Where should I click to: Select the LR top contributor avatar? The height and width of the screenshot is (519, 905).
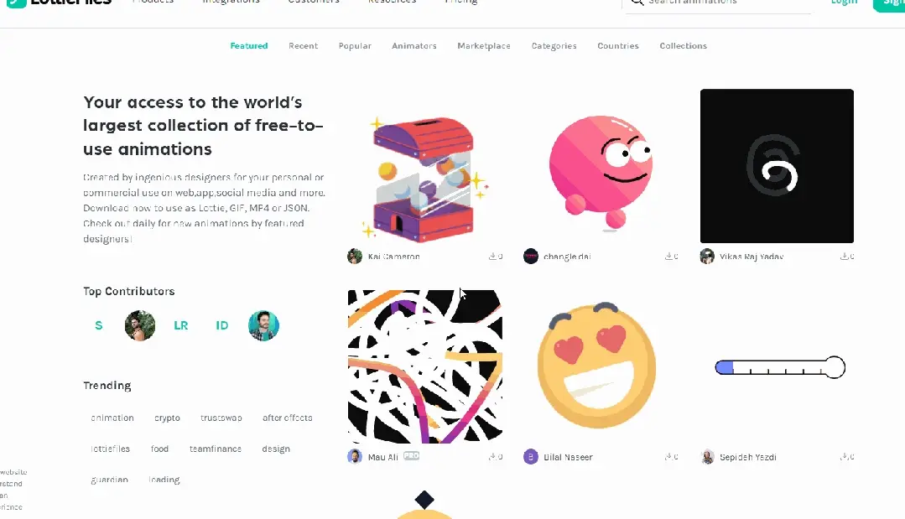180,325
